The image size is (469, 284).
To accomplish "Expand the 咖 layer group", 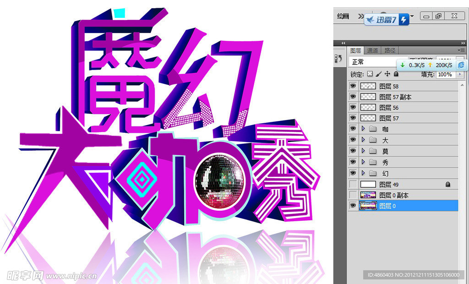I will (x=363, y=129).
